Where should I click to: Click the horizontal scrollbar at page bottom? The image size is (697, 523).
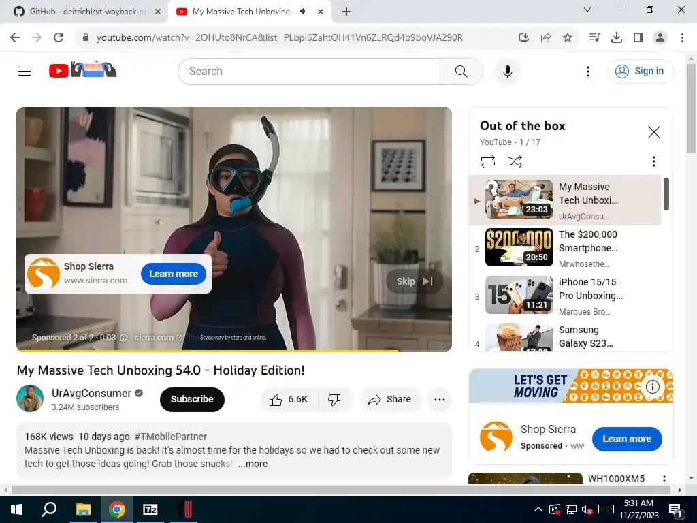click(340, 490)
